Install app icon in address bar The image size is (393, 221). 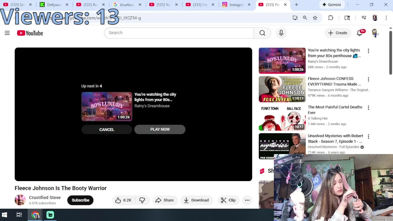(x=295, y=18)
